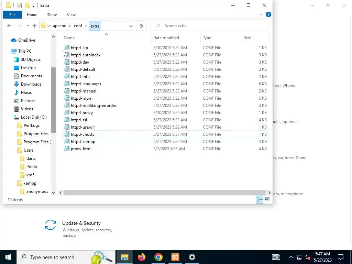Select the httpd-proxy file icon
352x264 pixels.
(67, 113)
